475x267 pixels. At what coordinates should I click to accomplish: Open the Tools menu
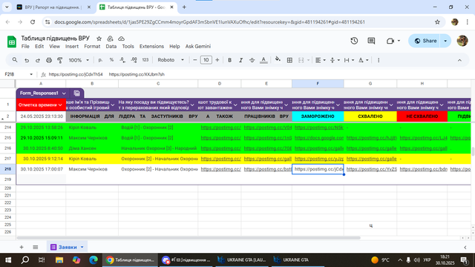(x=128, y=46)
